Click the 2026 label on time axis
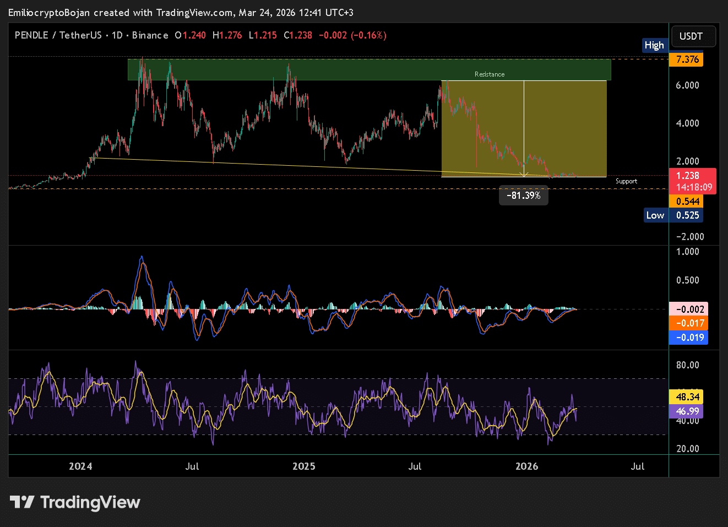This screenshot has height=527, width=728. [x=526, y=466]
